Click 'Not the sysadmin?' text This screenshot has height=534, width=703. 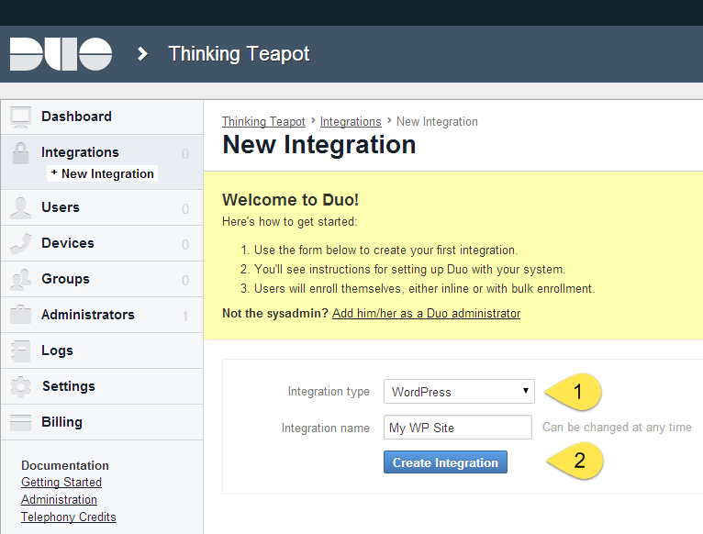[275, 314]
